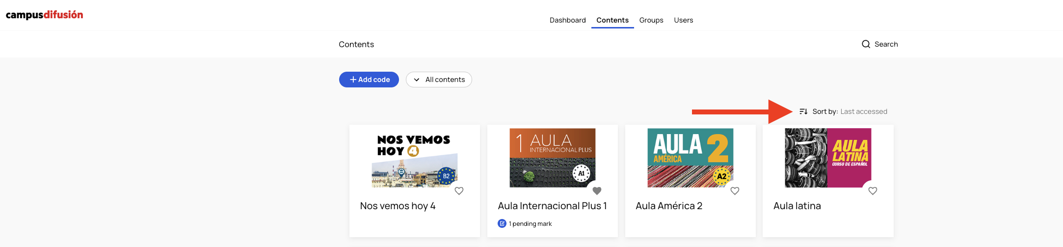The width and height of the screenshot is (1063, 247).
Task: Click the sort order icon
Action: tap(803, 111)
